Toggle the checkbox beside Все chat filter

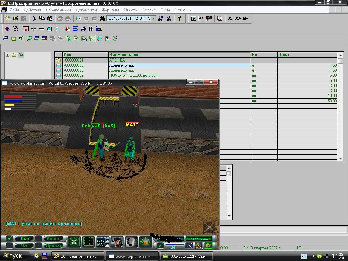point(9,238)
